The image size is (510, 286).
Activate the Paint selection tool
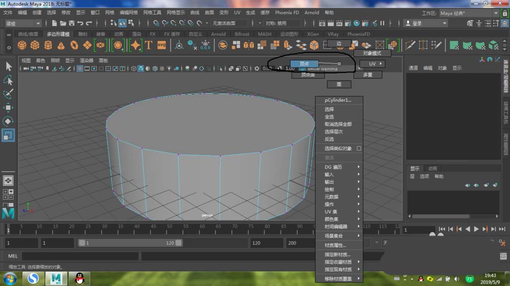(9, 94)
